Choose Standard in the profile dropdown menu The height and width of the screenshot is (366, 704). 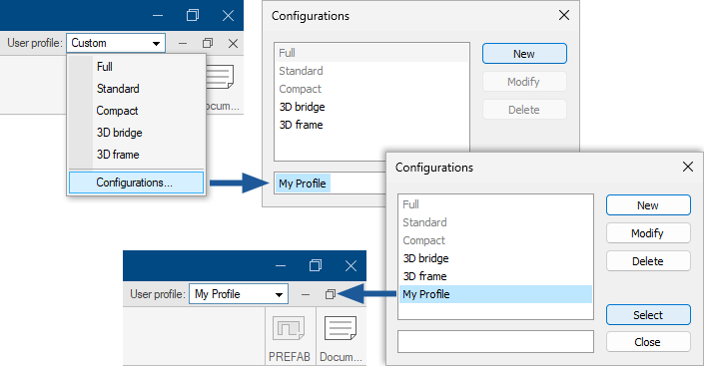(137, 89)
